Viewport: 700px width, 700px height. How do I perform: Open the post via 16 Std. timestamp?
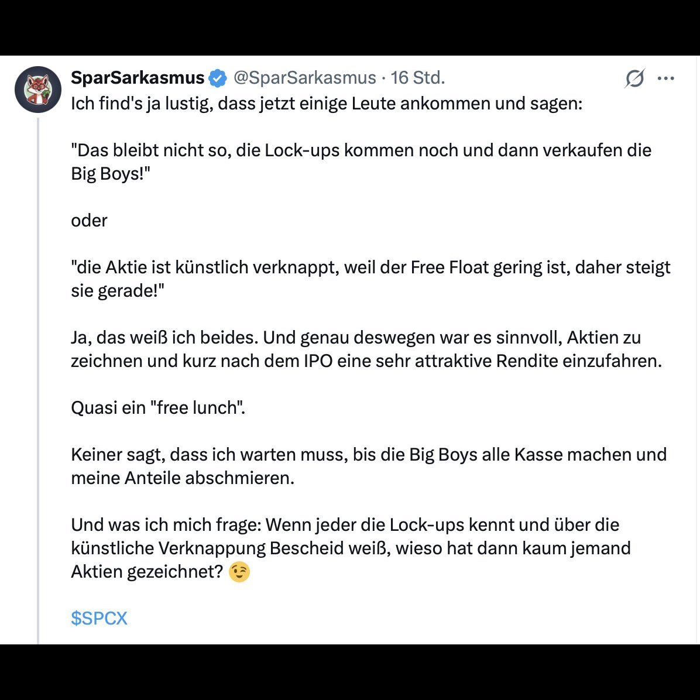tap(418, 78)
